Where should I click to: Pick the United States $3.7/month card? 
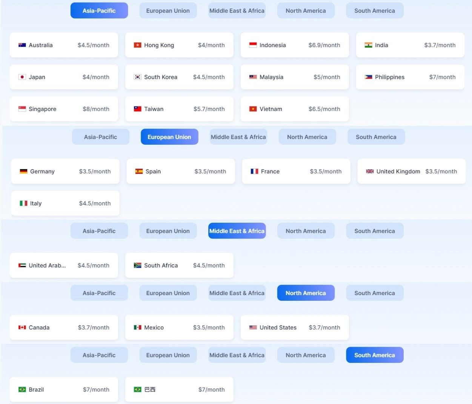point(295,327)
